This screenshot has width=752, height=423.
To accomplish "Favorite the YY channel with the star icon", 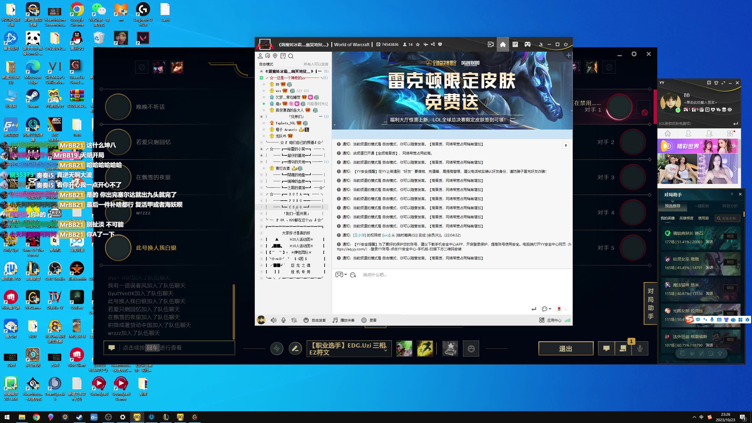I will click(x=418, y=45).
